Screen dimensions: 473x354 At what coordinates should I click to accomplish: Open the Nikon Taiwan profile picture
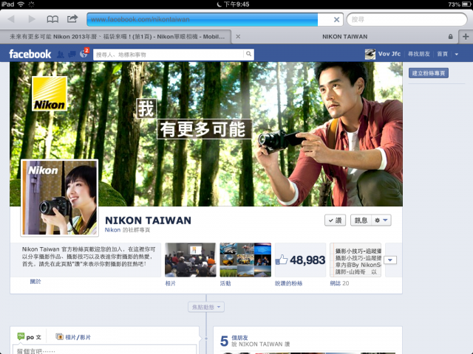[x=59, y=198]
